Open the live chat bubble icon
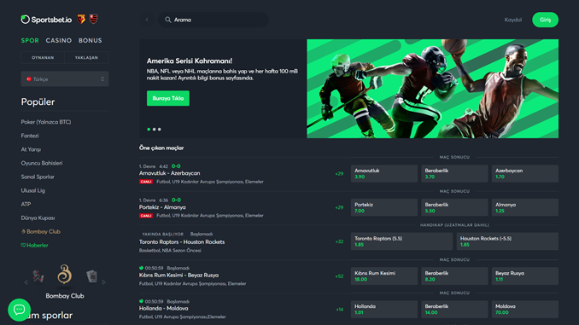 tap(19, 310)
